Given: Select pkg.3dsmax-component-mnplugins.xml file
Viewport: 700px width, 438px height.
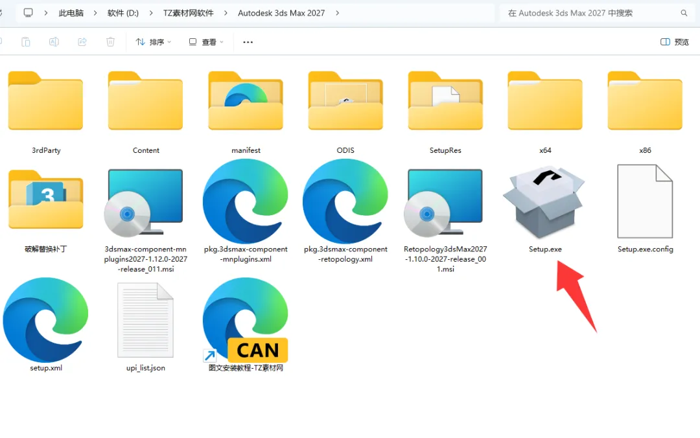Looking at the screenshot, I should 246,202.
